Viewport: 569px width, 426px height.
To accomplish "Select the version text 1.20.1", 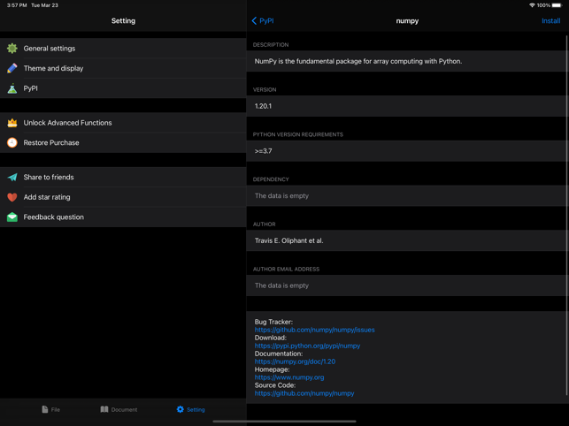I will point(263,106).
